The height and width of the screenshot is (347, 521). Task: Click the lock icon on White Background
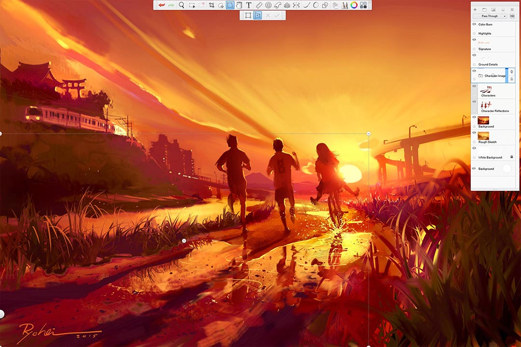pyautogui.click(x=511, y=157)
